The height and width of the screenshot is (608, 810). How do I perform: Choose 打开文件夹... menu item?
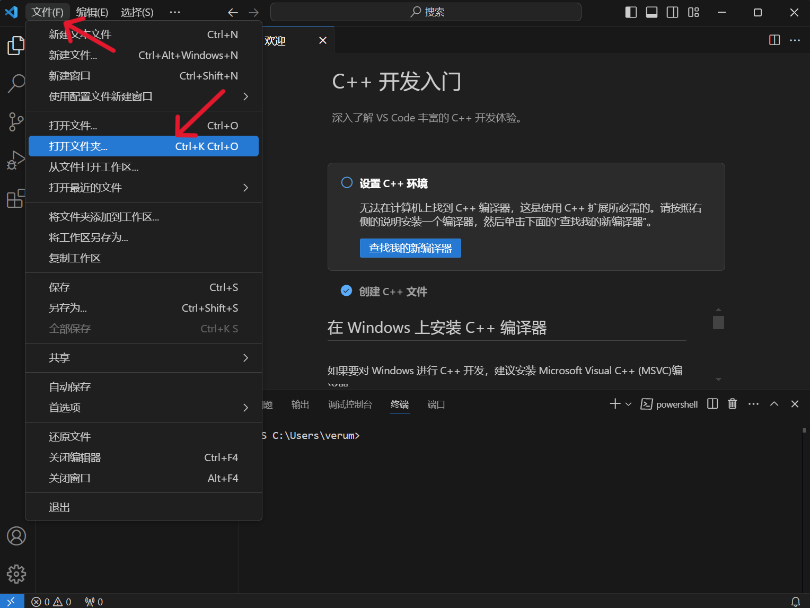tap(144, 146)
